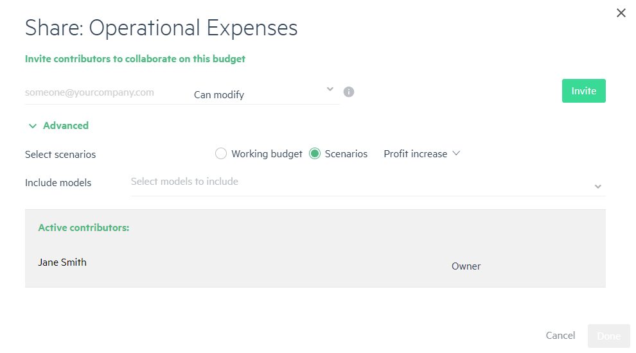The image size is (636, 353).
Task: Open the Can modify permission dropdown
Action: 263,94
